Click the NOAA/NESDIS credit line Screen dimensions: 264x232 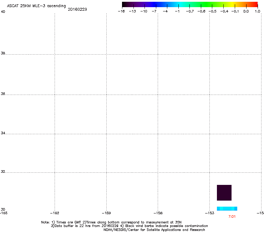154,230
